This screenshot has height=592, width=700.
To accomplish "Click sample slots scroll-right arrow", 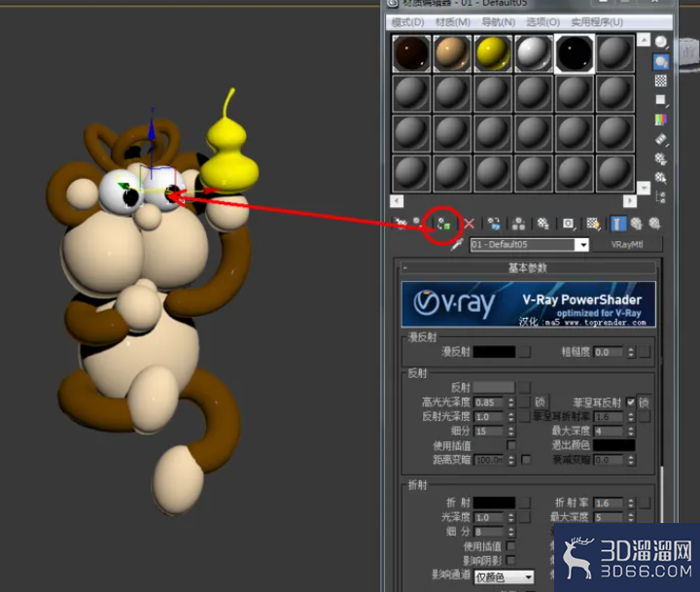I will click(629, 201).
